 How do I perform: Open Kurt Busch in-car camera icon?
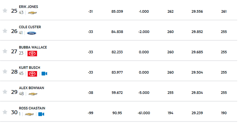tap(44, 74)
